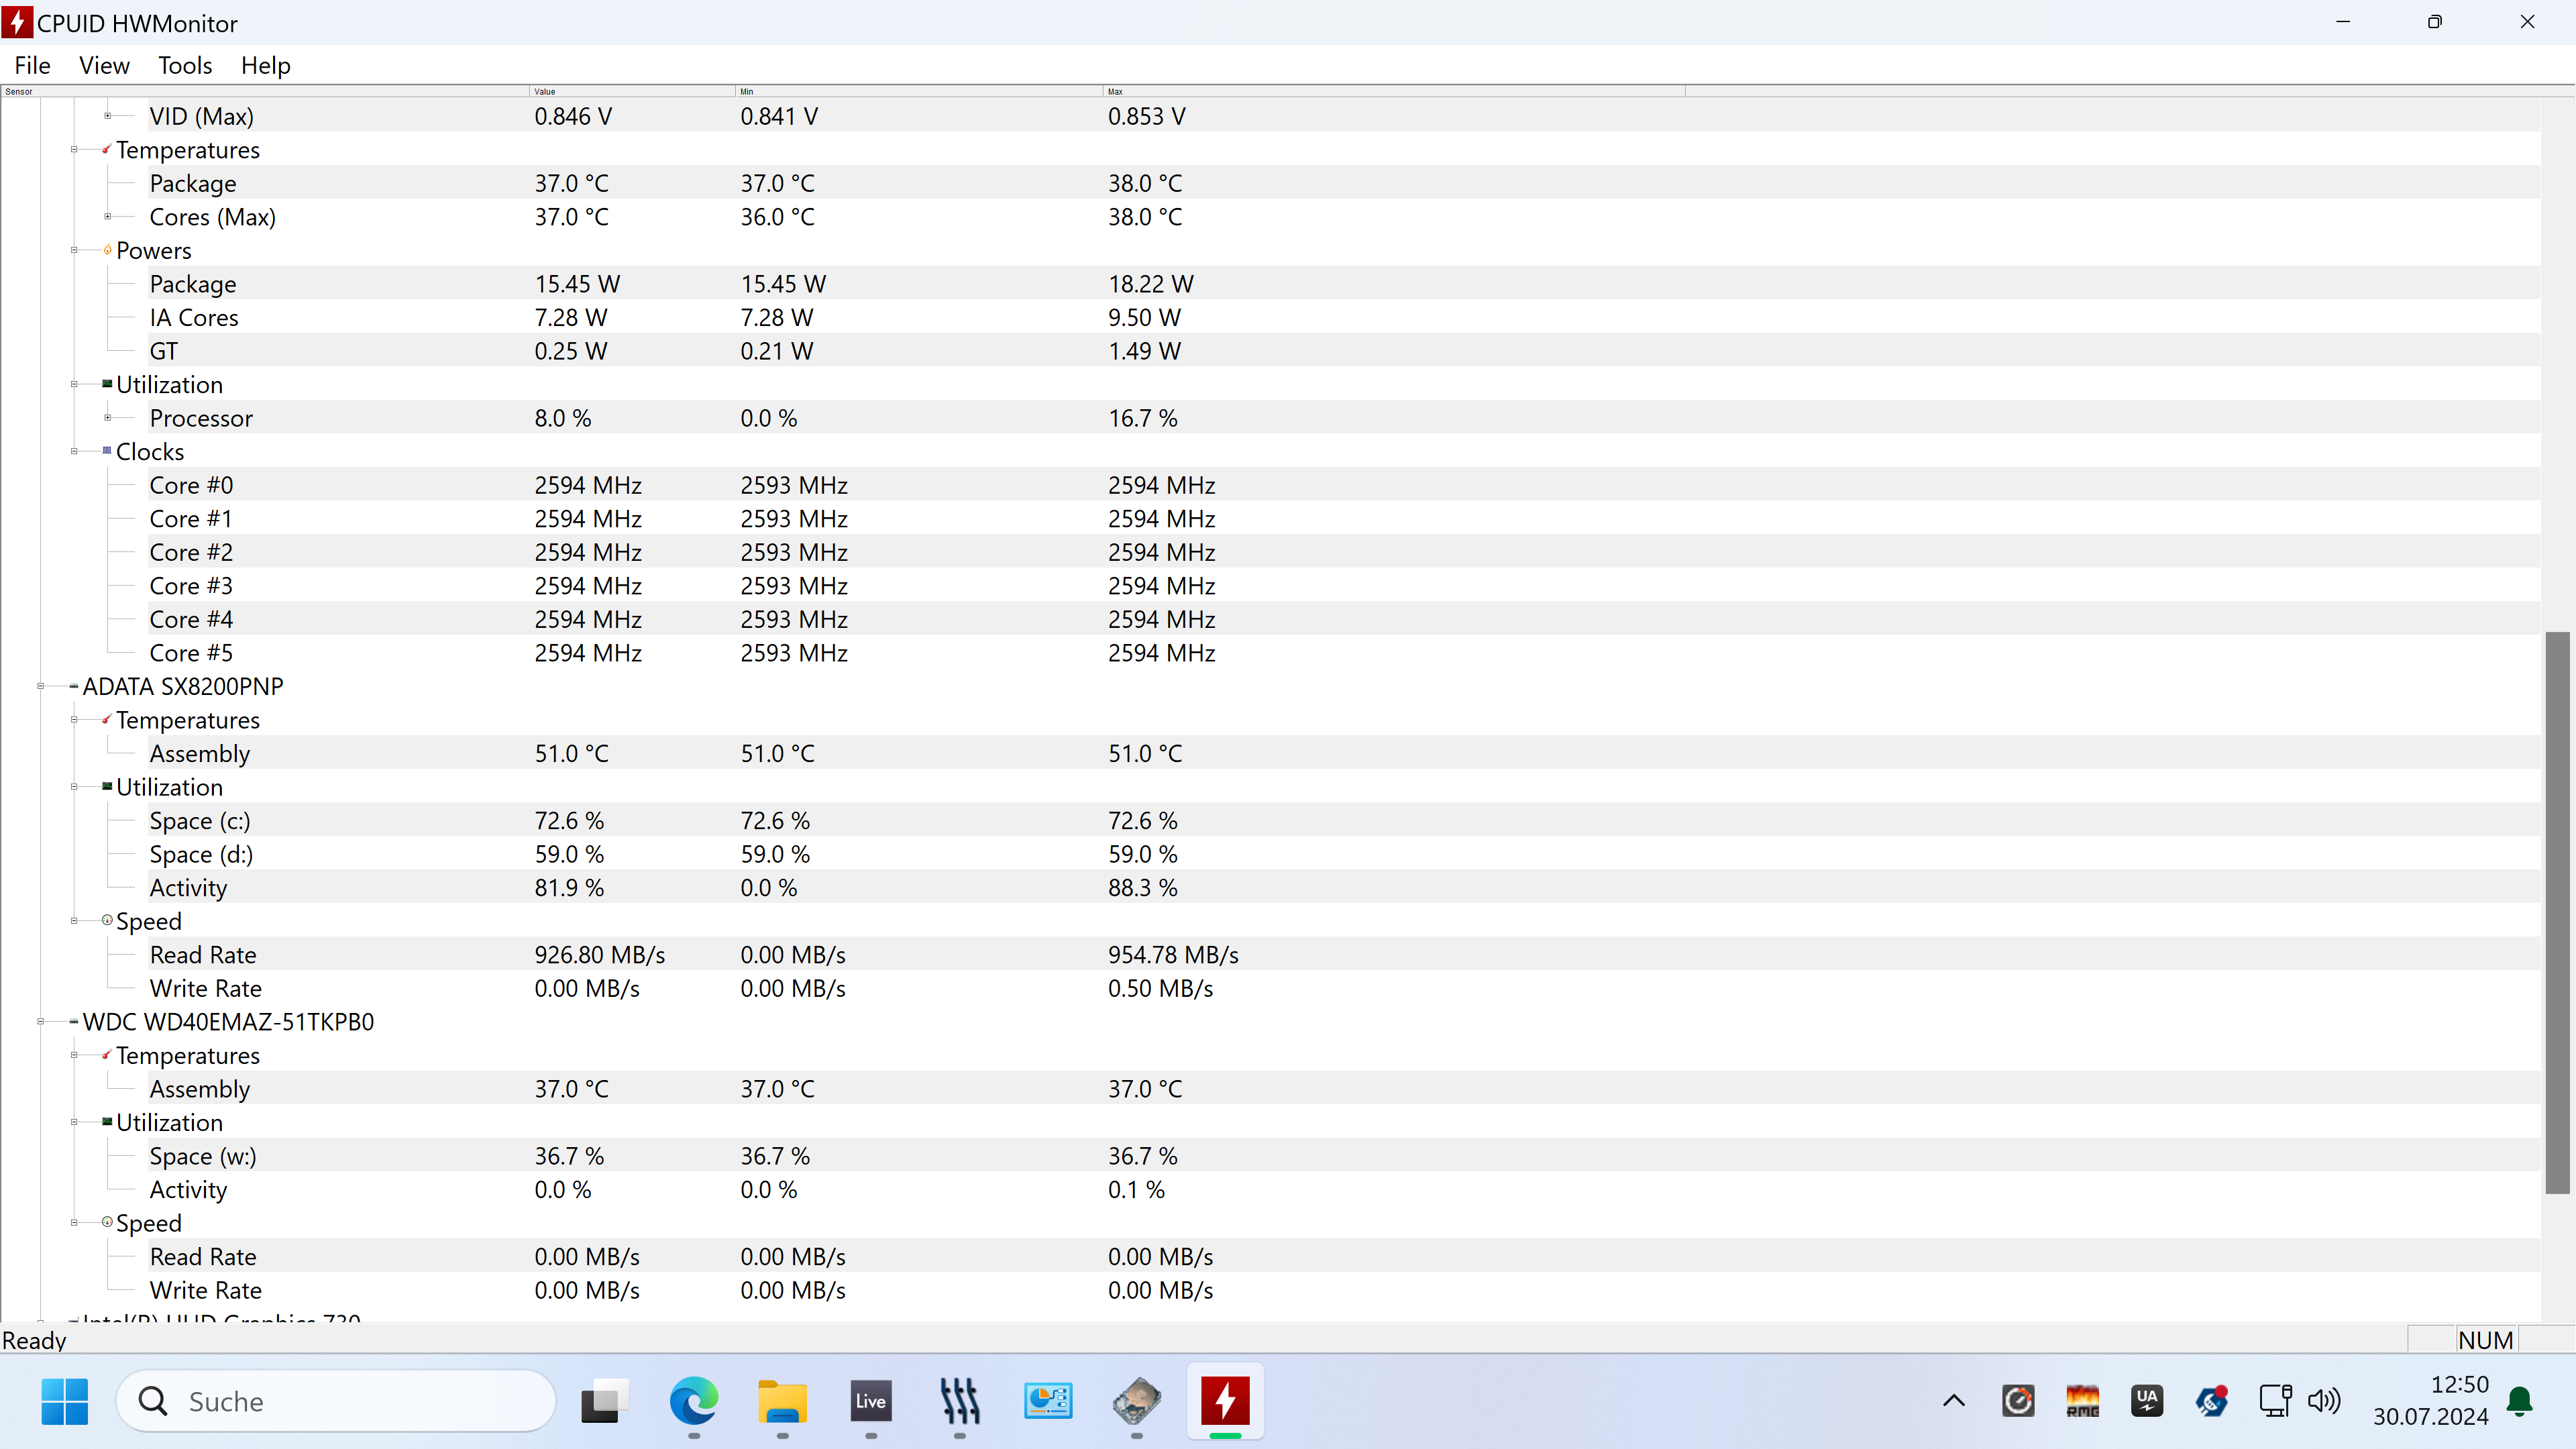Collapse the ADATA SX8200PNP tree node
Viewport: 2576px width, 1449px height.
(x=41, y=686)
